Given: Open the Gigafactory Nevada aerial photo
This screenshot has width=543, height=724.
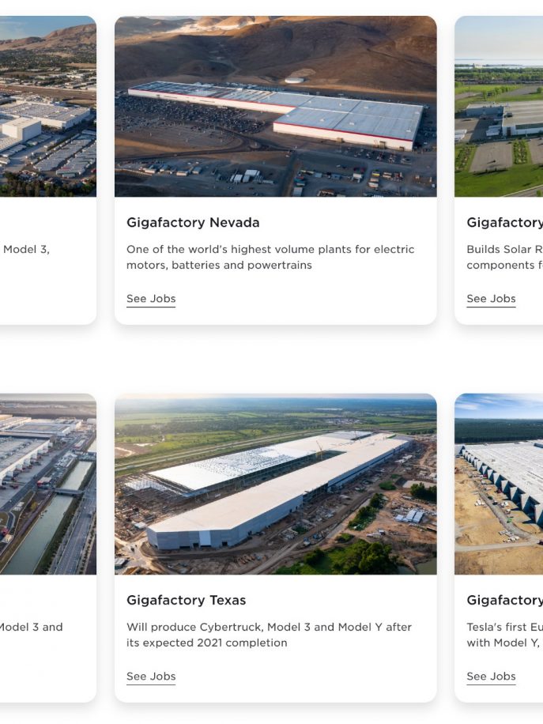Looking at the screenshot, I should pyautogui.click(x=276, y=107).
